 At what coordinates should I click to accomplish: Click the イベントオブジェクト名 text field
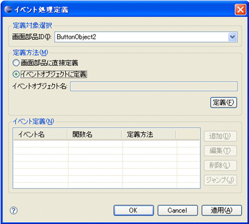(154, 87)
